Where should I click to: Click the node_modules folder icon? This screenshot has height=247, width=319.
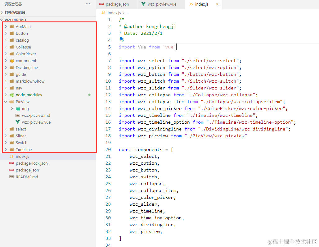coord(12,95)
